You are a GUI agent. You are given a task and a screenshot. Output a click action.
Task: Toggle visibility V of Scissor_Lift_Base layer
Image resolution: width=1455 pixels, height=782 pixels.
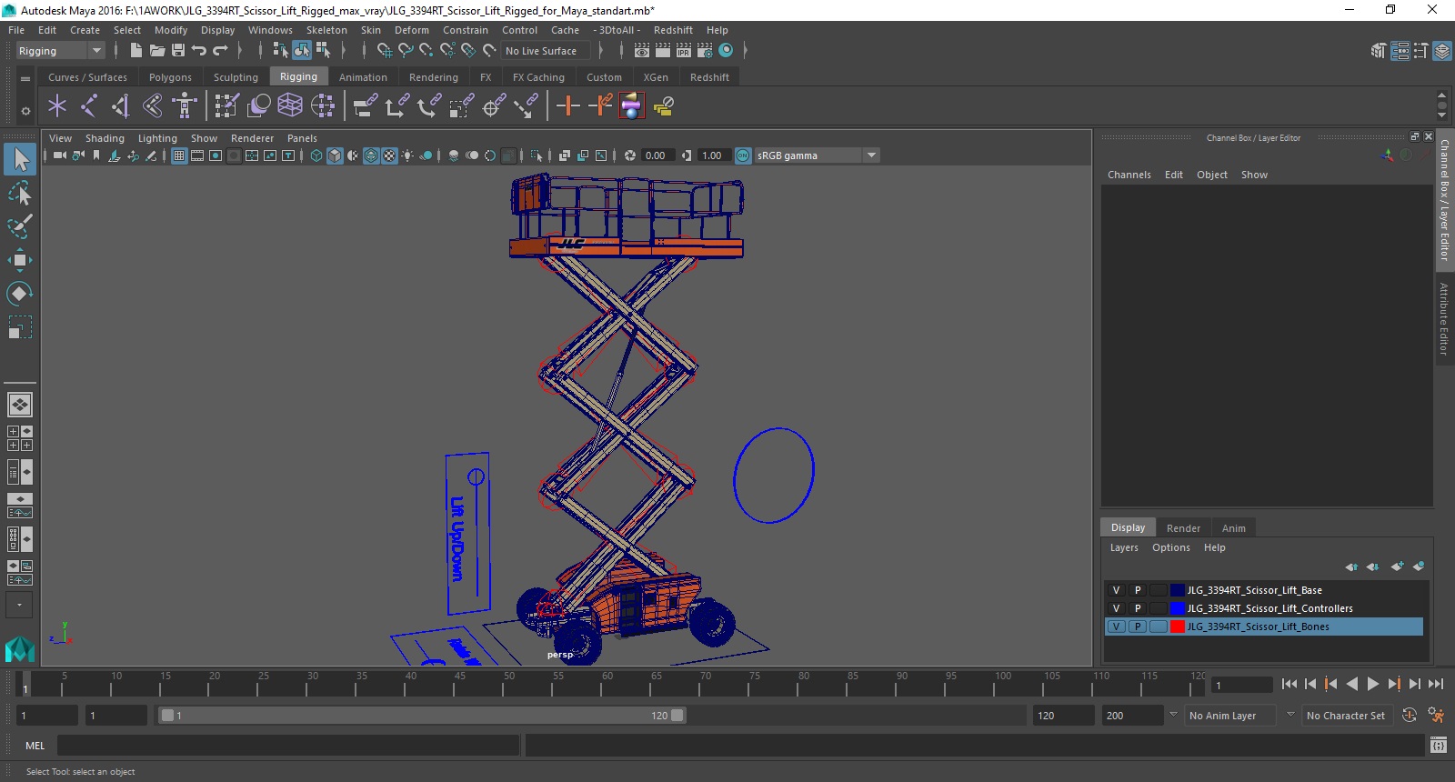[x=1116, y=590]
